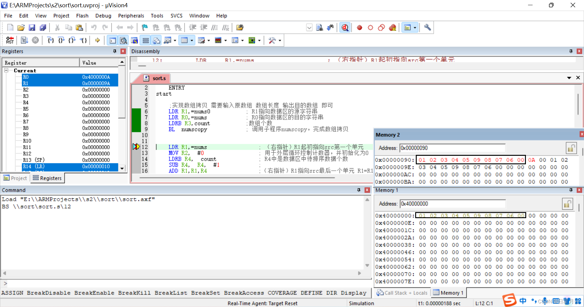The height and width of the screenshot is (307, 584).
Task: Step into the next instruction
Action: (x=50, y=40)
